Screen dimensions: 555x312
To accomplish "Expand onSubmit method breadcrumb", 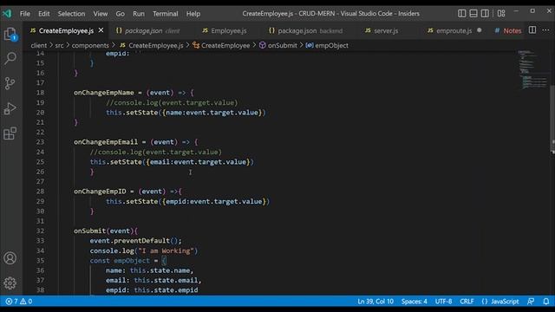I will point(278,45).
